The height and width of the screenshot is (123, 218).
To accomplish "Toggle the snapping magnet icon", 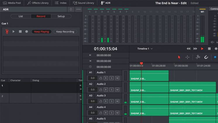I will (x=206, y=57).
